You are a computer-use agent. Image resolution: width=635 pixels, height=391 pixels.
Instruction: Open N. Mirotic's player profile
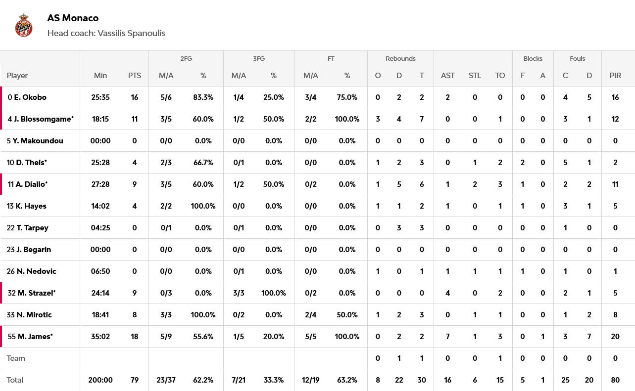coord(34,315)
